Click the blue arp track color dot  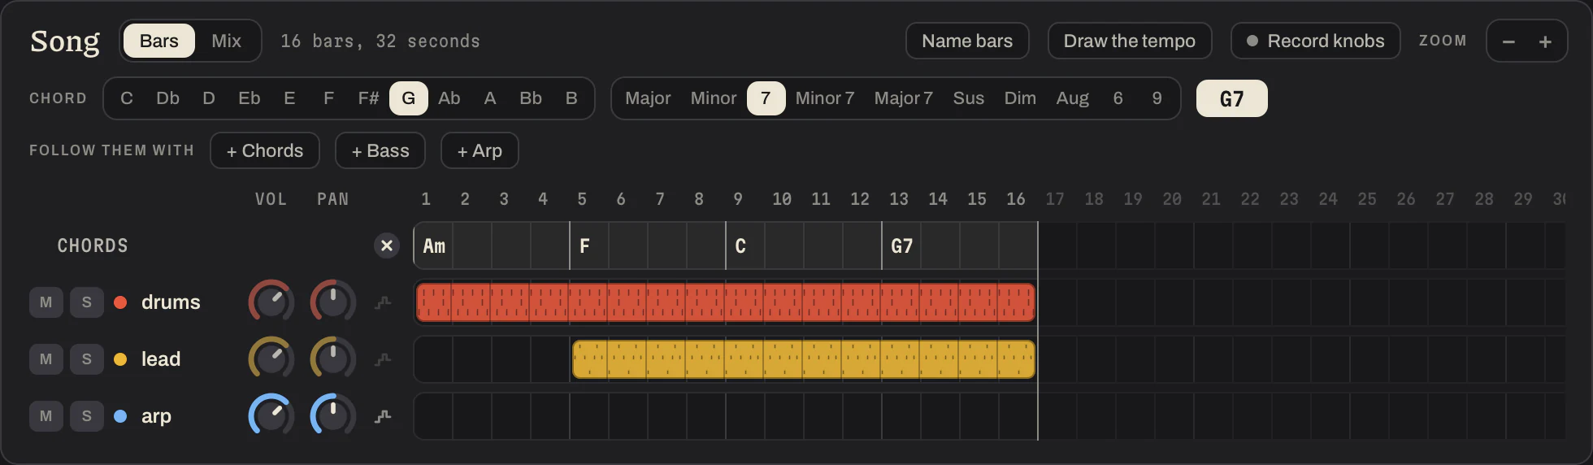[120, 416]
